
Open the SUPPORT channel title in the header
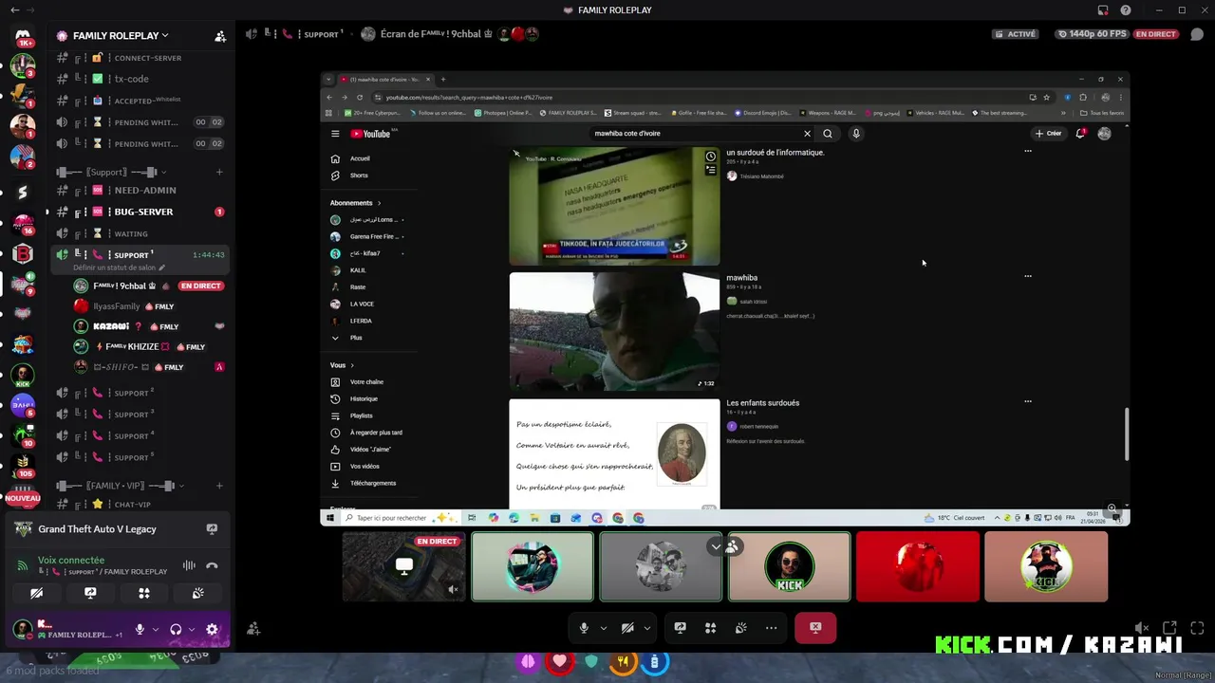pyautogui.click(x=321, y=34)
